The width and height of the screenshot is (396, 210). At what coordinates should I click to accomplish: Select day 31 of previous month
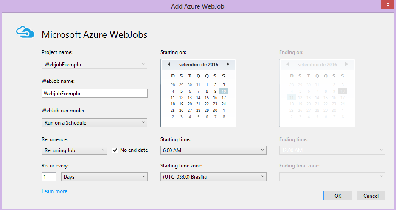[198, 85]
